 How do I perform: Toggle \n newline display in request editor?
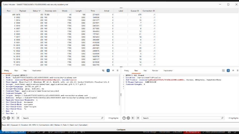point(113,71)
